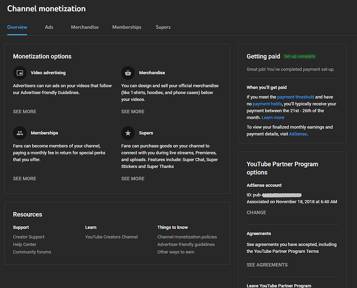The height and width of the screenshot is (288, 357).
Task: Click the Channel monetization page title
Action: pyautogui.click(x=47, y=9)
